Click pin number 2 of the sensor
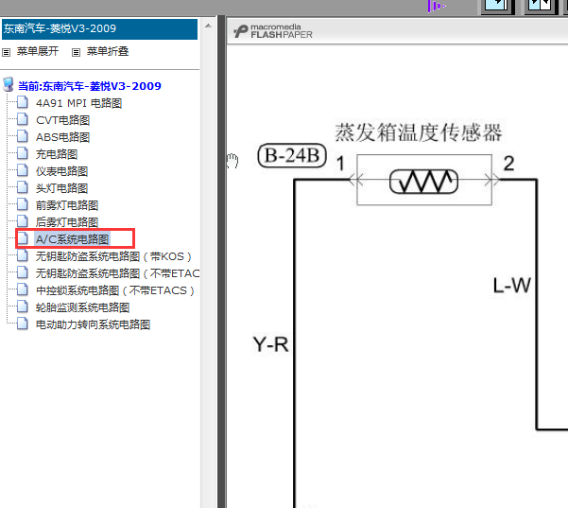Image resolution: width=568 pixels, height=508 pixels. [509, 164]
